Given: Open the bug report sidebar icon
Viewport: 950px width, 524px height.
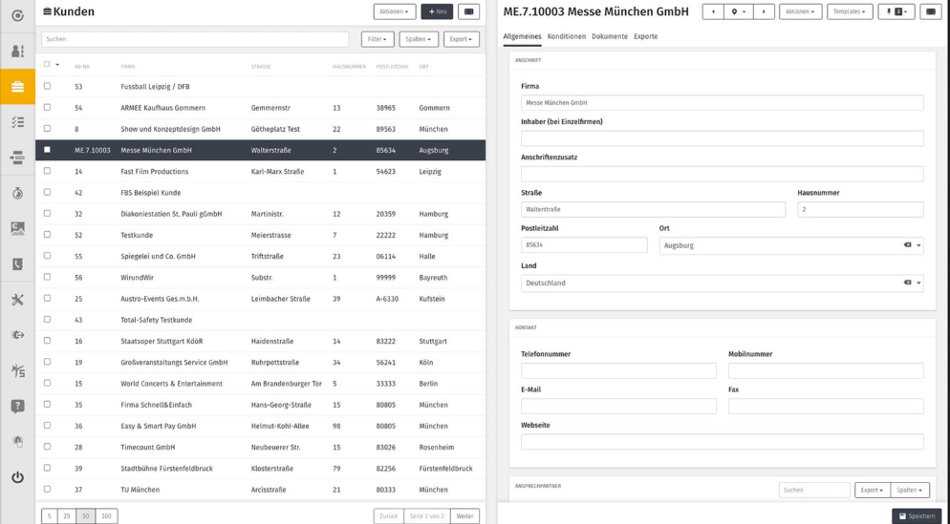Looking at the screenshot, I should (x=17, y=442).
